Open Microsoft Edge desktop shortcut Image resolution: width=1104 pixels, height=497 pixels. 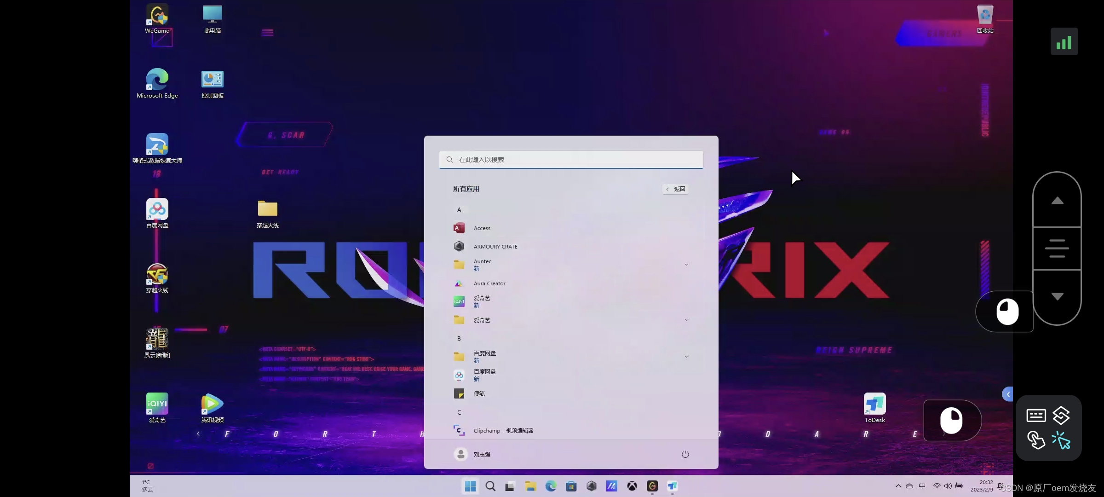click(x=157, y=84)
